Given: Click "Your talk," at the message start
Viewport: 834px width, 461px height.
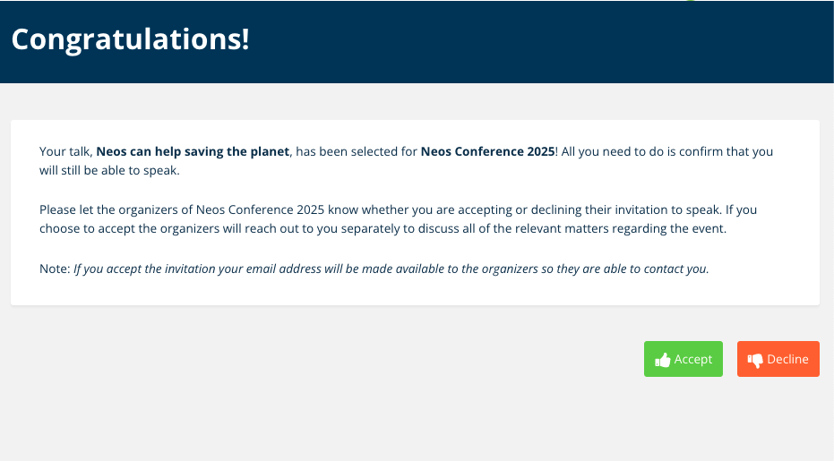Looking at the screenshot, I should [66, 151].
